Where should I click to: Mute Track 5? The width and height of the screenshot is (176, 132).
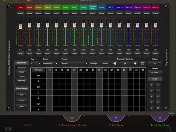(x=56, y=54)
